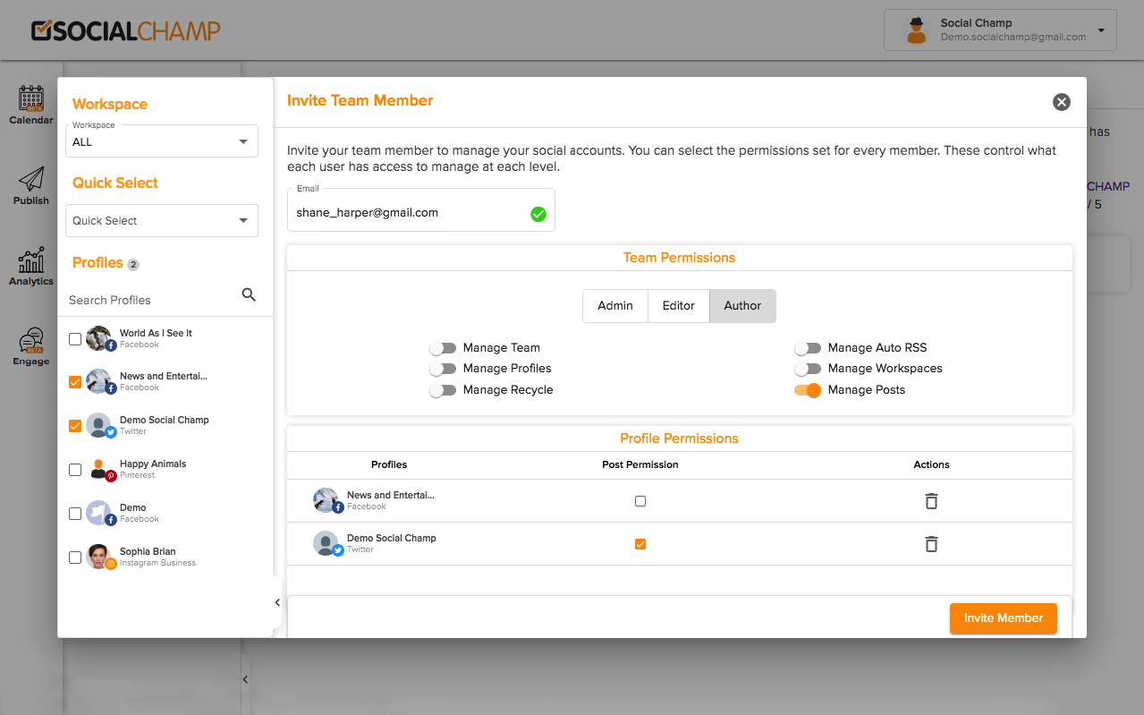Enable the Manage Team toggle
This screenshot has width=1144, height=715.
tap(443, 348)
